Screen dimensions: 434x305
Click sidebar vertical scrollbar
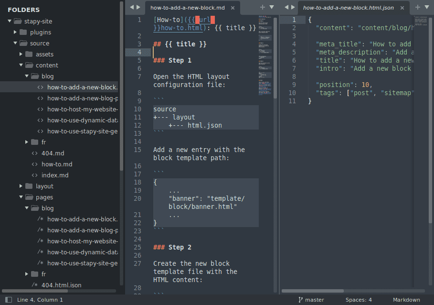[121, 86]
